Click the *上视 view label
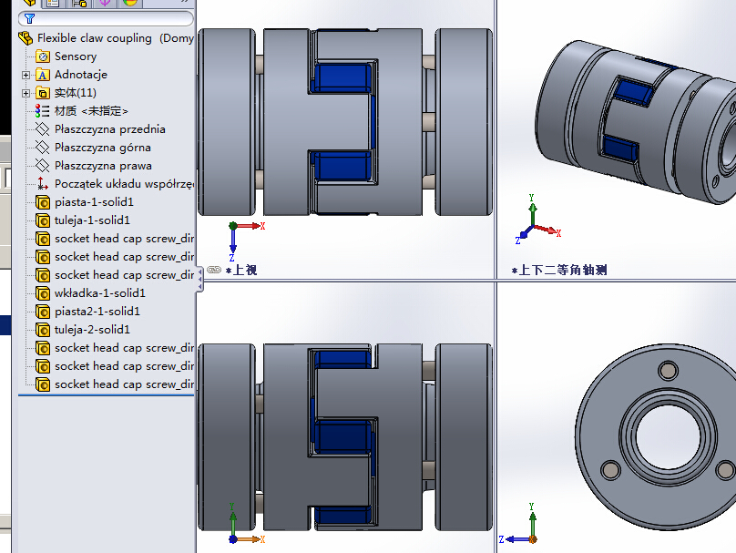736x553 pixels. click(x=241, y=270)
